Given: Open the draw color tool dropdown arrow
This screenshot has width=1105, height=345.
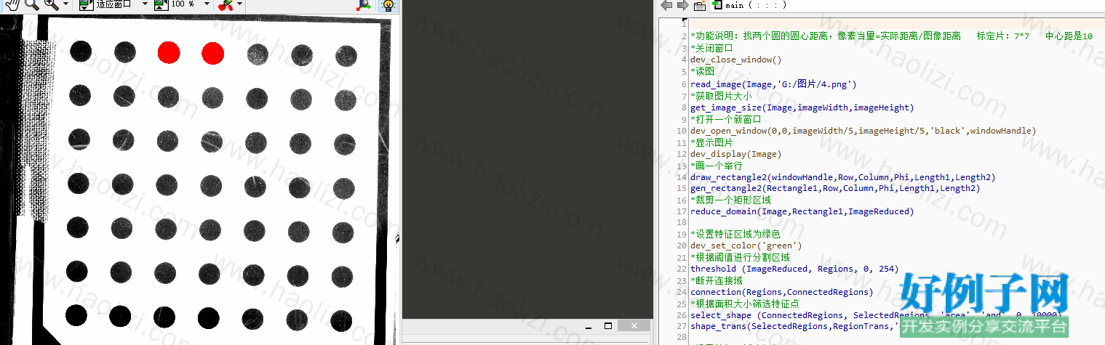Looking at the screenshot, I should [x=240, y=4].
